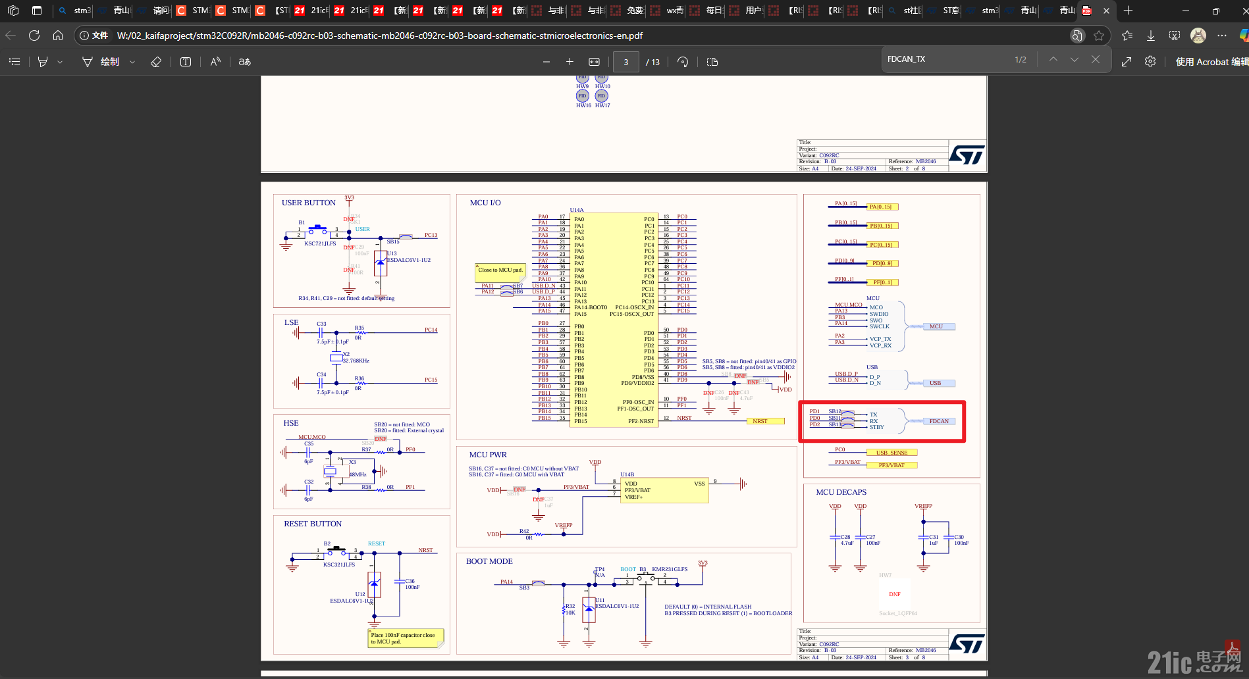Open the Totoro profile avatar
The width and height of the screenshot is (1249, 679).
click(x=1198, y=36)
